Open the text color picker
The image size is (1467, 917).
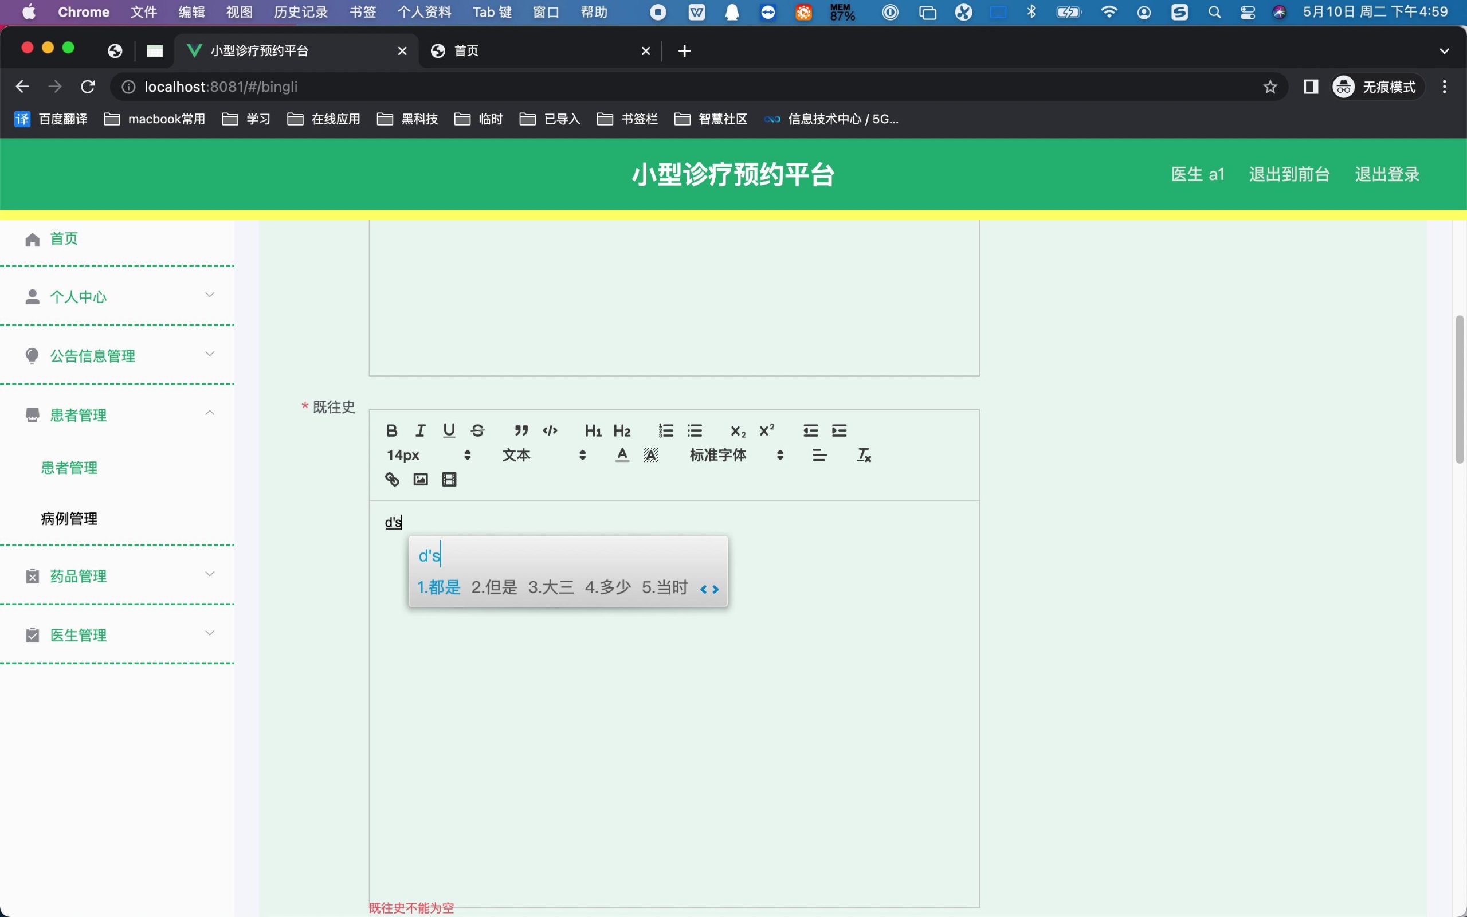pyautogui.click(x=622, y=456)
